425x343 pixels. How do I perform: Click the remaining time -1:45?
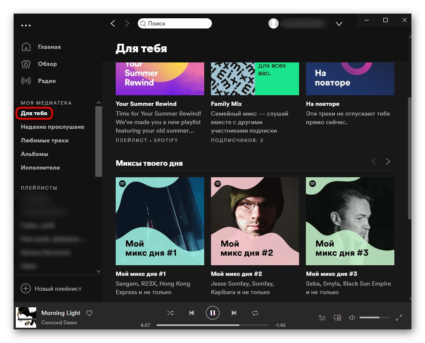280,325
